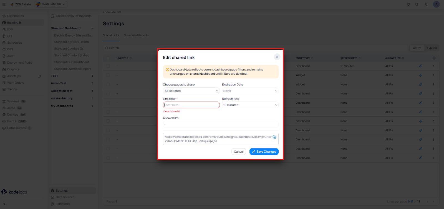Open the app grid launcher icon
The image size is (444, 209).
coord(4,4)
